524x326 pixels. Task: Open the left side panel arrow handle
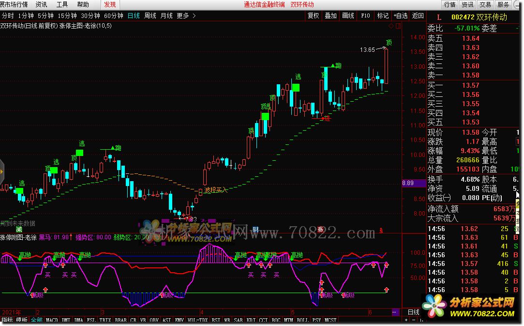tap(1, 171)
